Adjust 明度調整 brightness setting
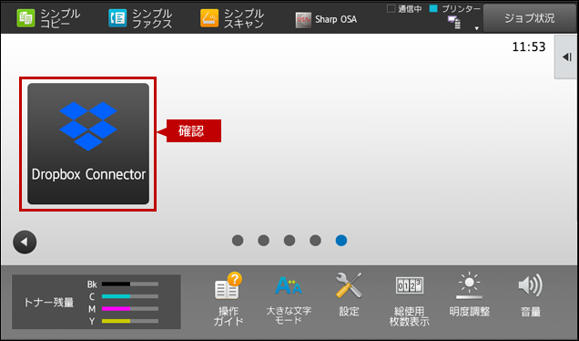 pos(470,294)
